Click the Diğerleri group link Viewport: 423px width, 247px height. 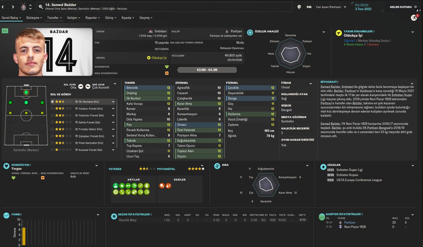(350, 41)
